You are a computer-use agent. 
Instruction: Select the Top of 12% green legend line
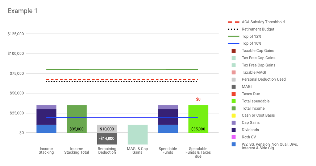click(x=233, y=36)
